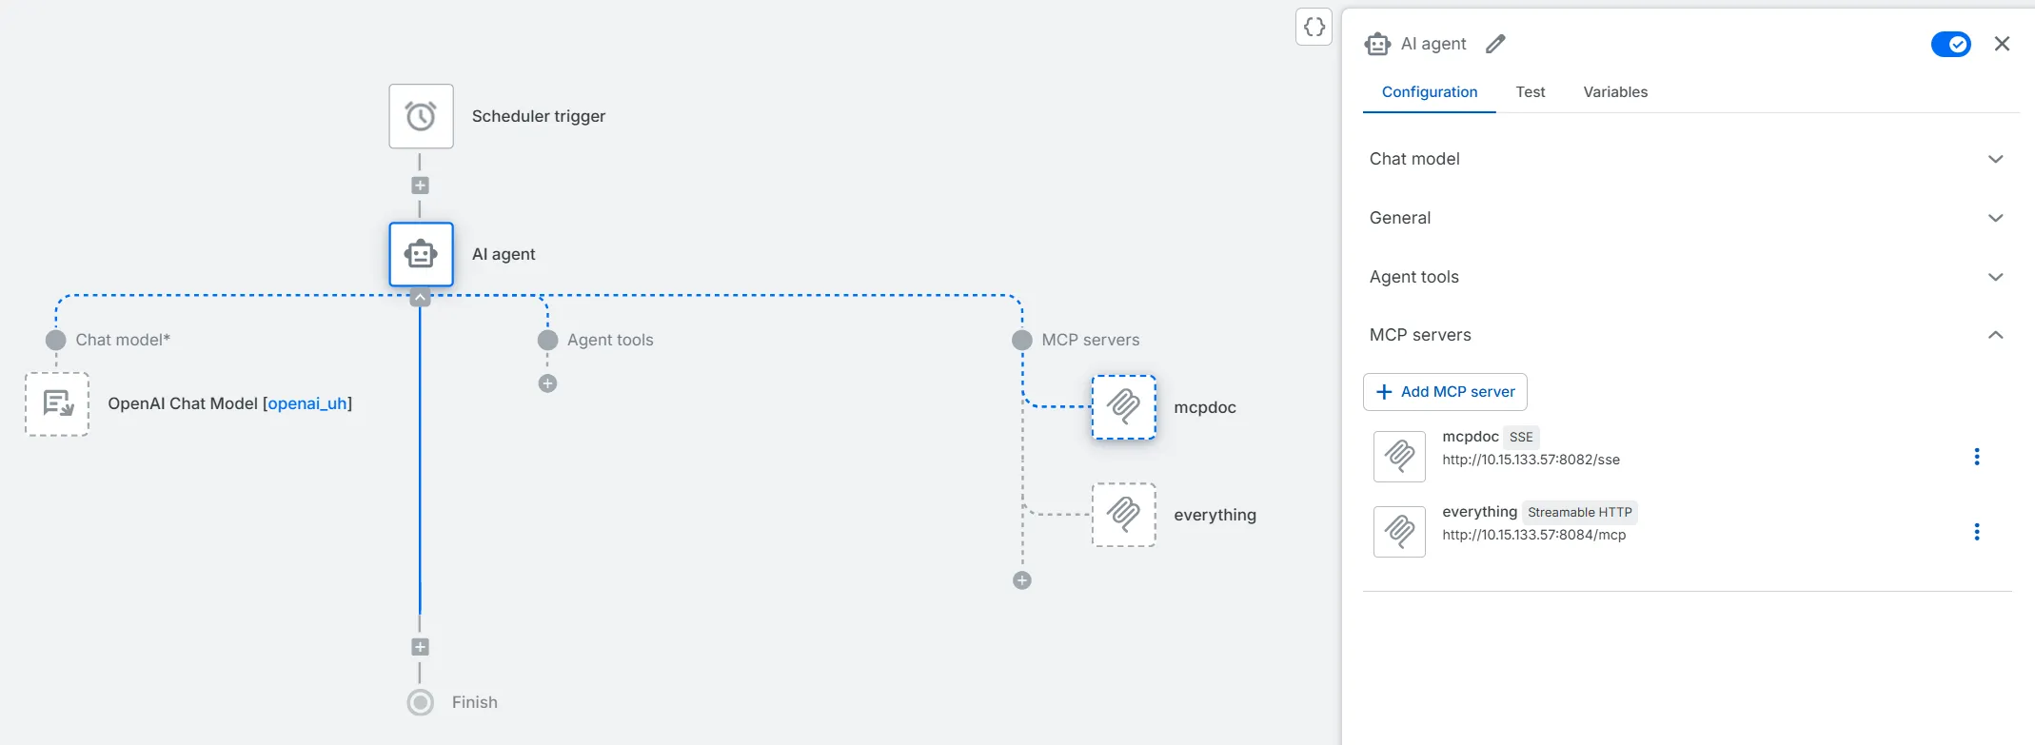
Task: Select the mcpdoc node on canvas
Action: [1123, 407]
